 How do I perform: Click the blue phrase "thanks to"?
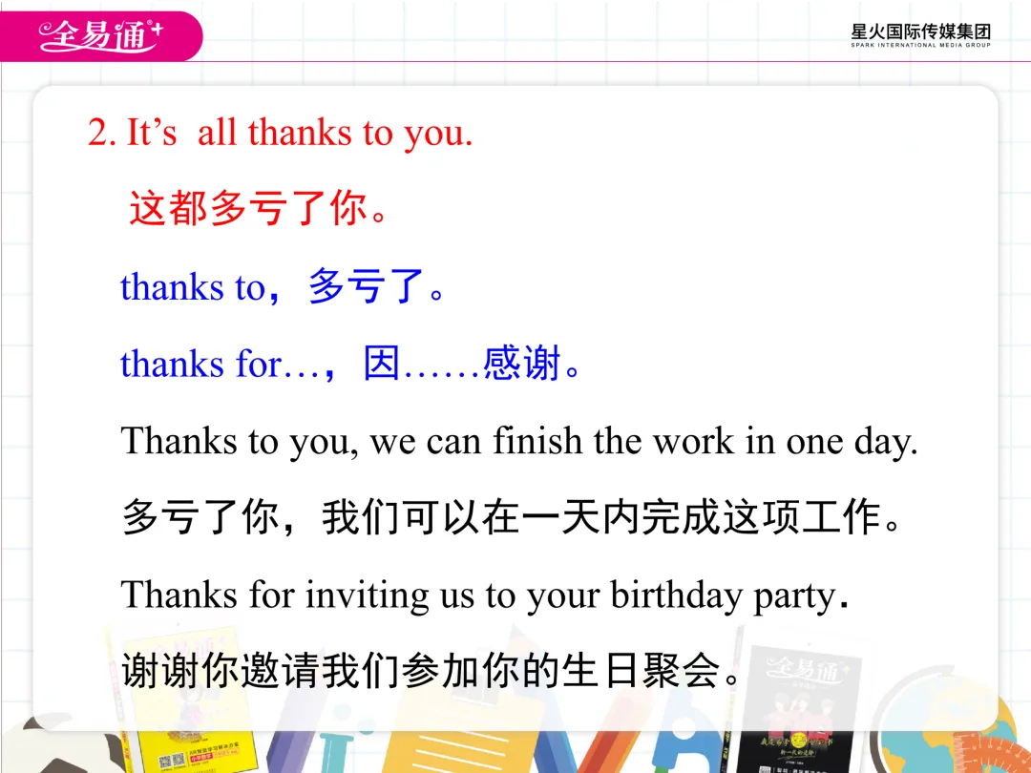coord(193,287)
